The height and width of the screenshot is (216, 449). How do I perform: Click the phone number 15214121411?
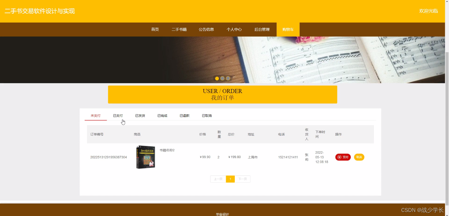click(x=288, y=157)
